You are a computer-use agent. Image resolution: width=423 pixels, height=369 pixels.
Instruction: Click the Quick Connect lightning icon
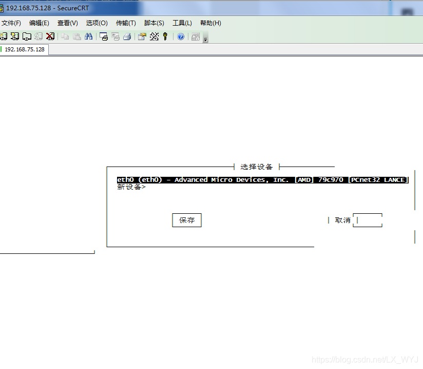point(15,36)
